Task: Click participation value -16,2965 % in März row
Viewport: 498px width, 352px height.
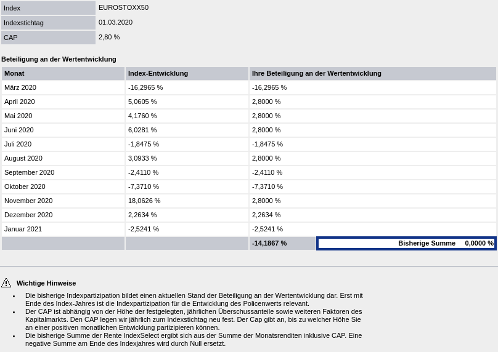Action: pos(269,87)
